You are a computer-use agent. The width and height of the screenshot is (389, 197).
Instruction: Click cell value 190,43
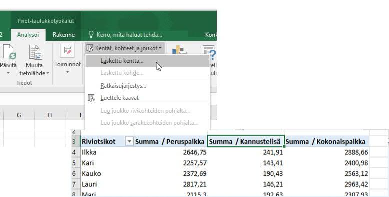273,173
